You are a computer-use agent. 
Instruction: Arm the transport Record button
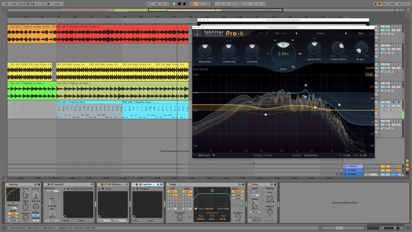184,4
